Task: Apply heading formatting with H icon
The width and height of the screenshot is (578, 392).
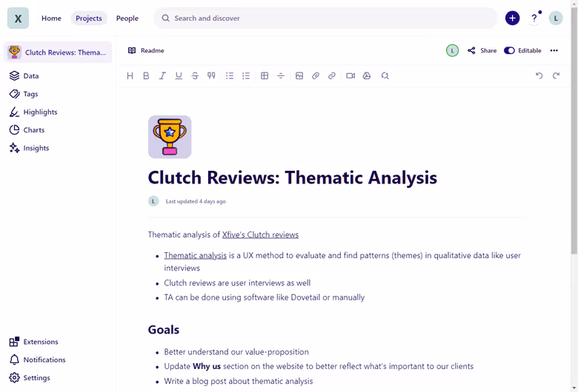Action: pos(130,76)
